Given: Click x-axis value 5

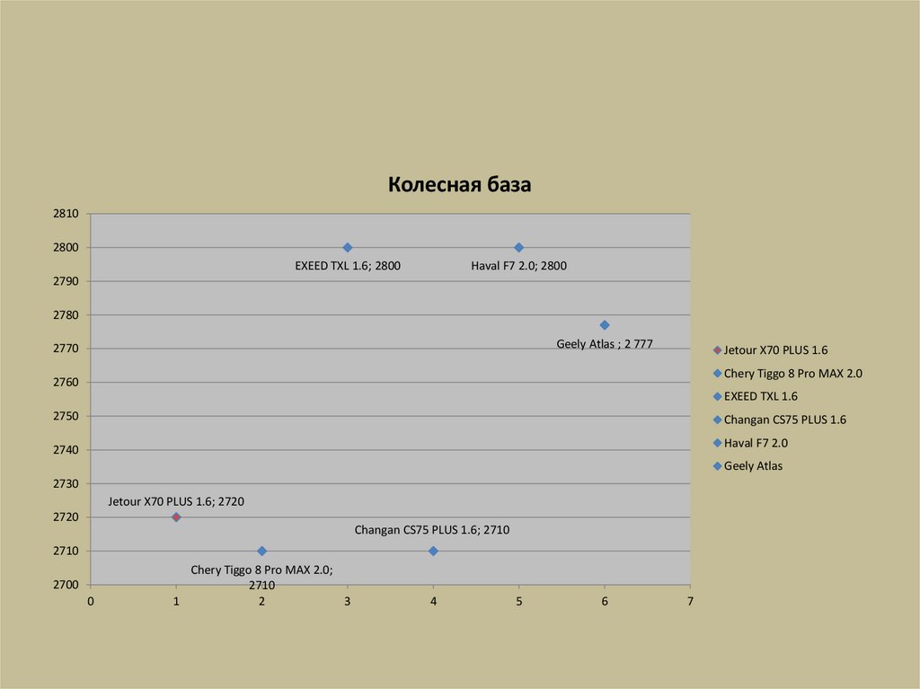Looking at the screenshot, I should point(518,602).
